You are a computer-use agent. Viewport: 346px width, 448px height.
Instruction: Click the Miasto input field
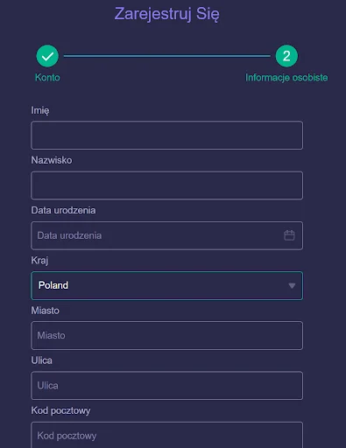pyautogui.click(x=166, y=335)
